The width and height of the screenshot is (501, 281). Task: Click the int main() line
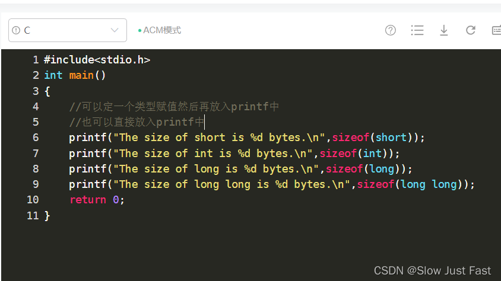pos(74,75)
